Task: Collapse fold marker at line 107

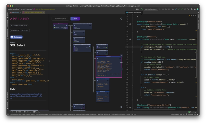Action: [x=133, y=100]
